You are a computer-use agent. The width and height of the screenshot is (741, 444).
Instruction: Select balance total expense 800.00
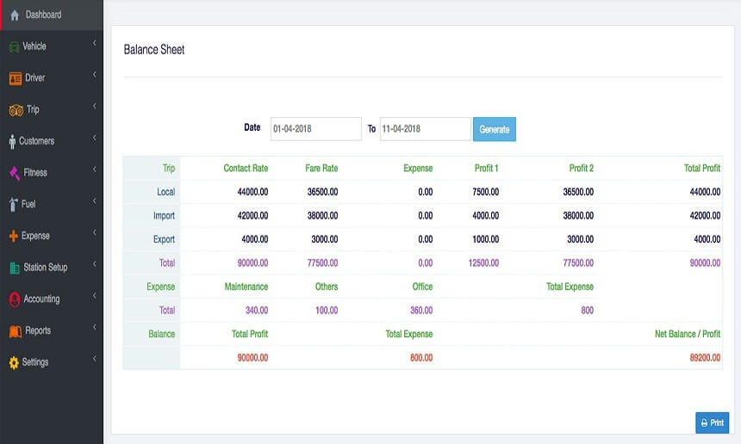pos(421,358)
